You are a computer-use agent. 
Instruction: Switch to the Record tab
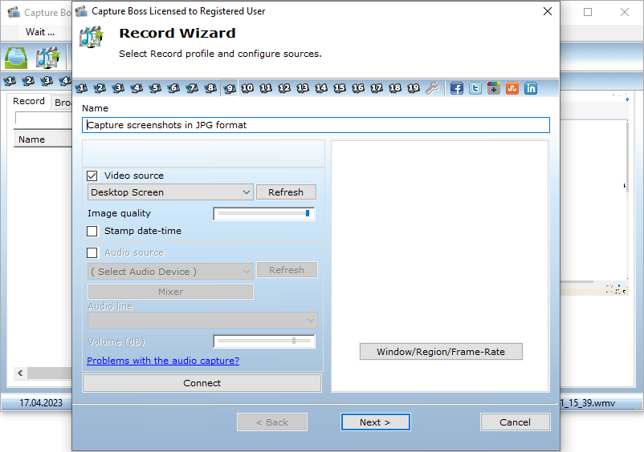click(29, 102)
